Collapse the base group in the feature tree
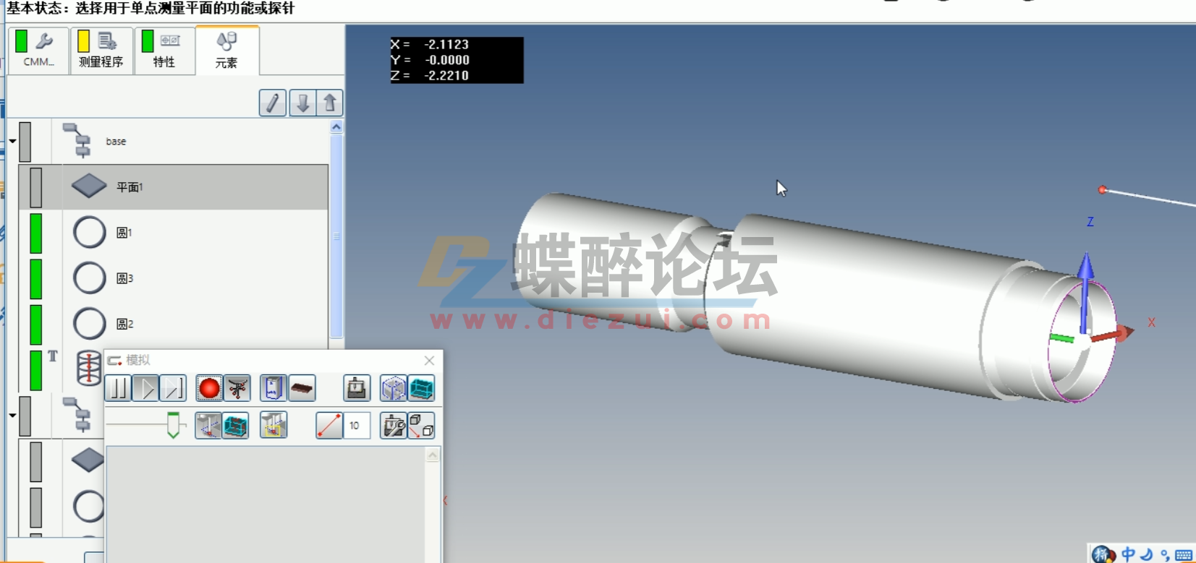Image resolution: width=1196 pixels, height=563 pixels. coord(12,141)
